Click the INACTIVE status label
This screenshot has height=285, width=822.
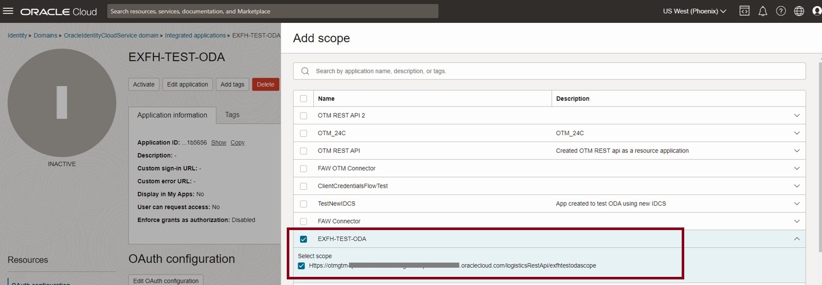pyautogui.click(x=62, y=164)
